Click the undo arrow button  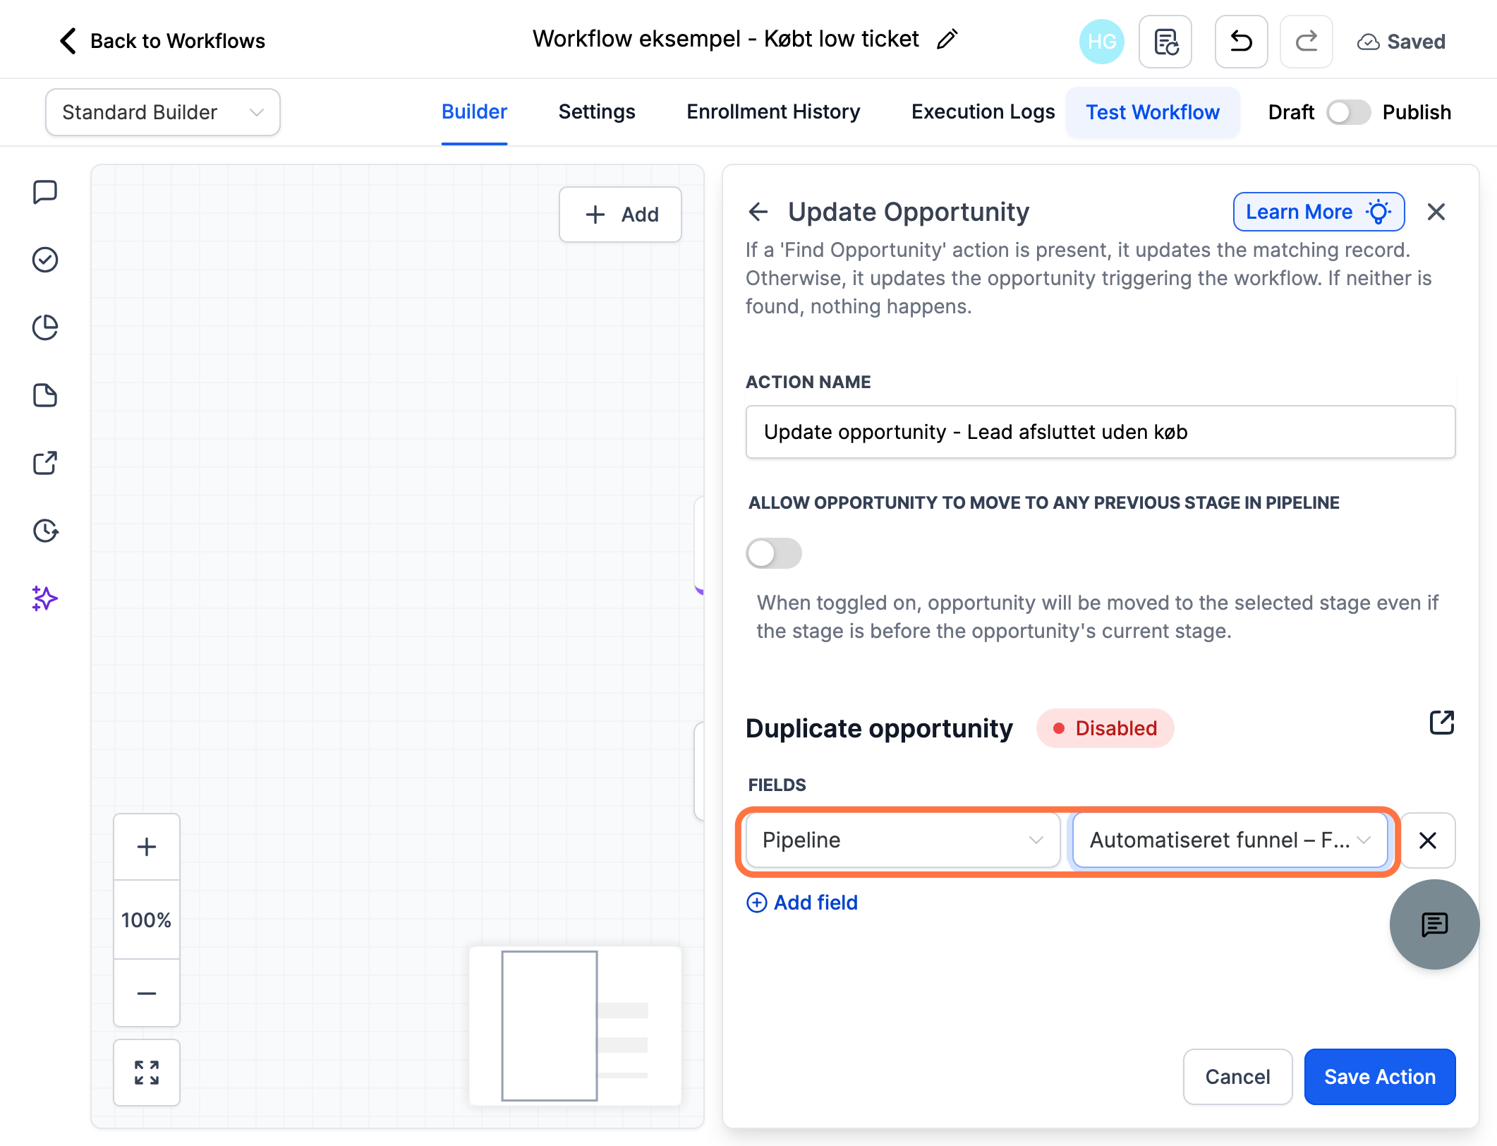pos(1241,42)
